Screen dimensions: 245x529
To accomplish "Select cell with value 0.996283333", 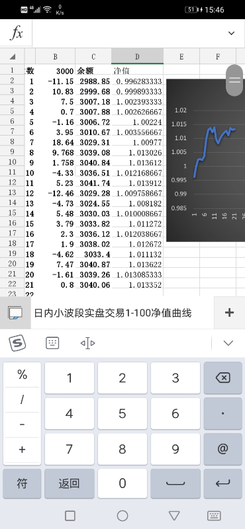I will 137,81.
